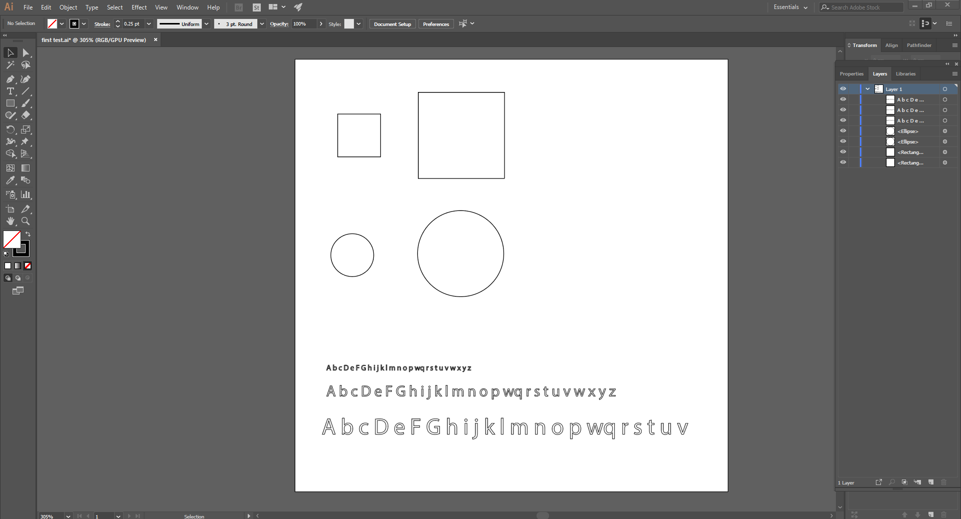
Task: Select the Pen tool
Action: coord(11,79)
